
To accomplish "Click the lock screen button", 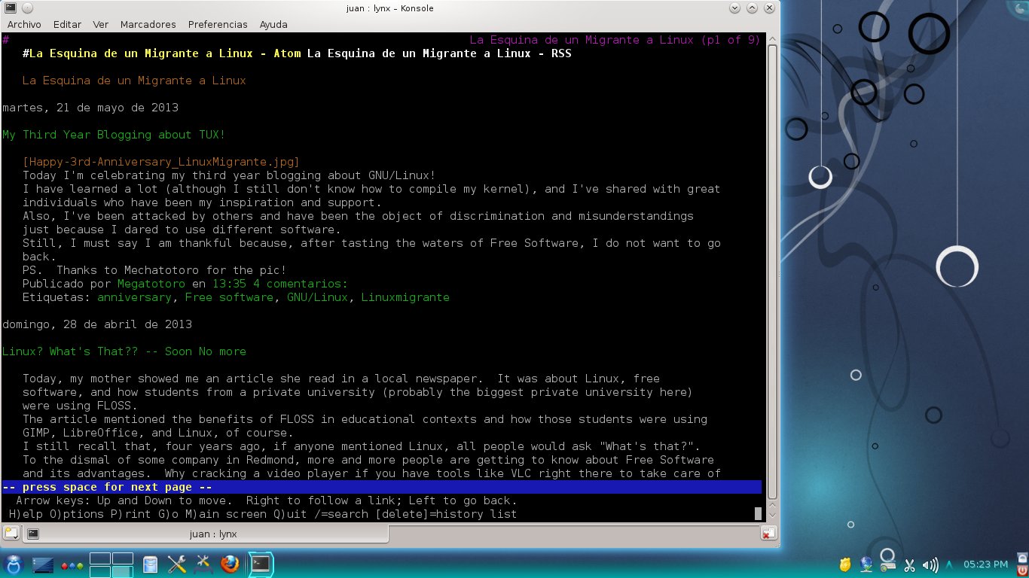I will (x=1021, y=558).
